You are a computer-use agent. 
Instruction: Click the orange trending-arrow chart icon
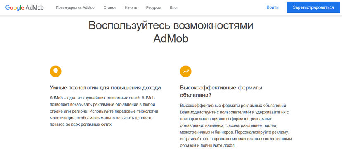click(x=185, y=72)
